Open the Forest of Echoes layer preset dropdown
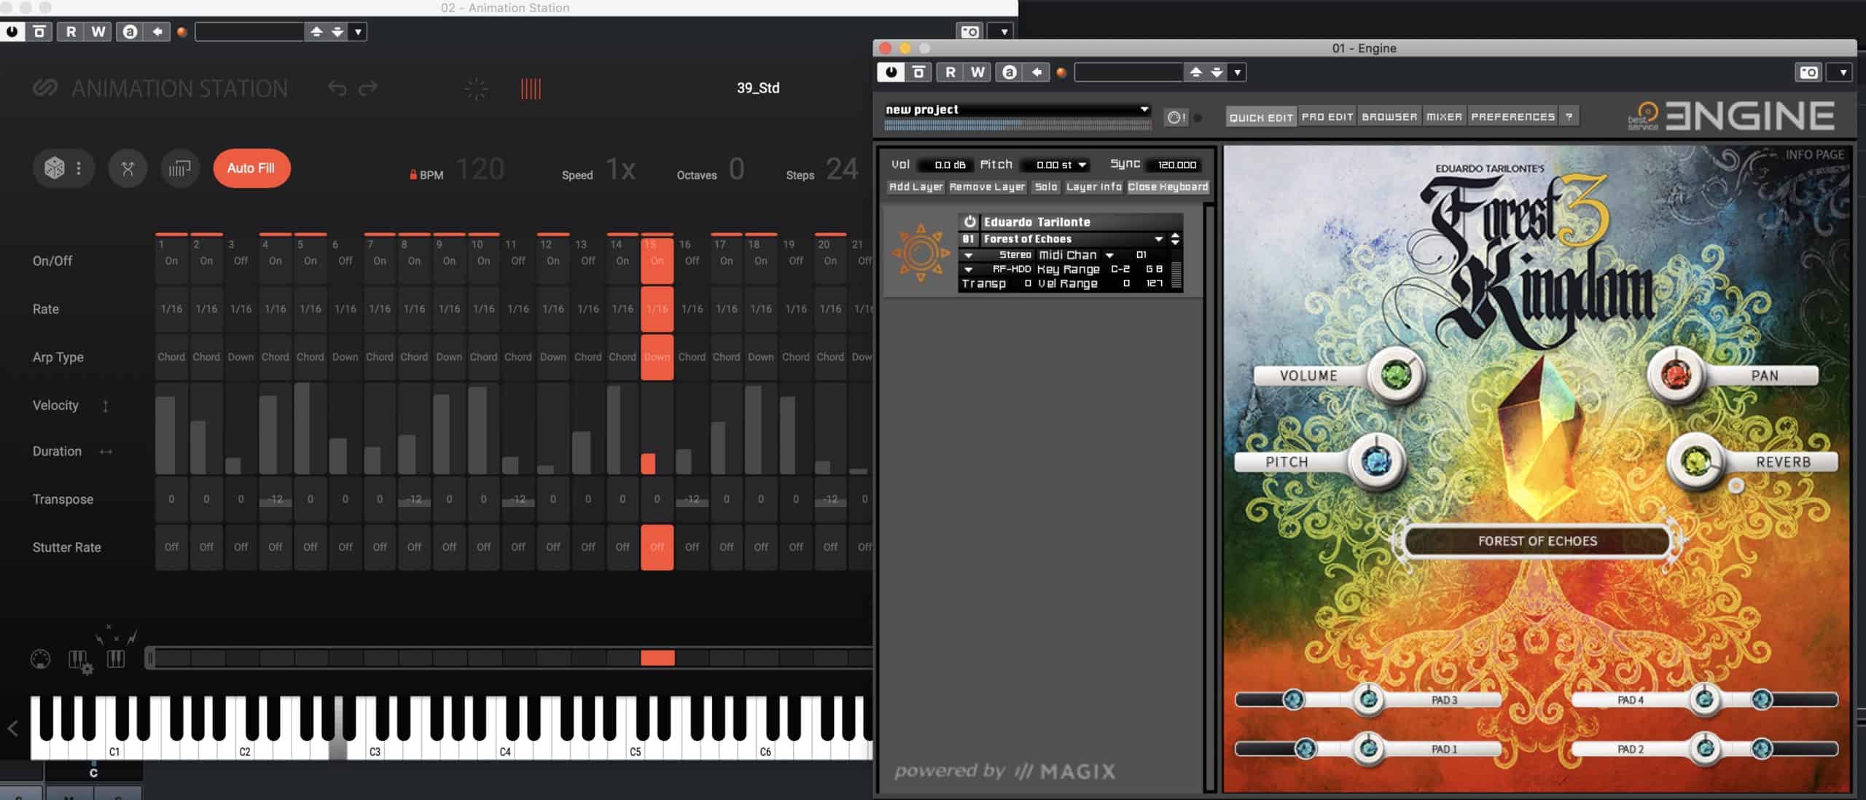The width and height of the screenshot is (1866, 800). point(1158,239)
